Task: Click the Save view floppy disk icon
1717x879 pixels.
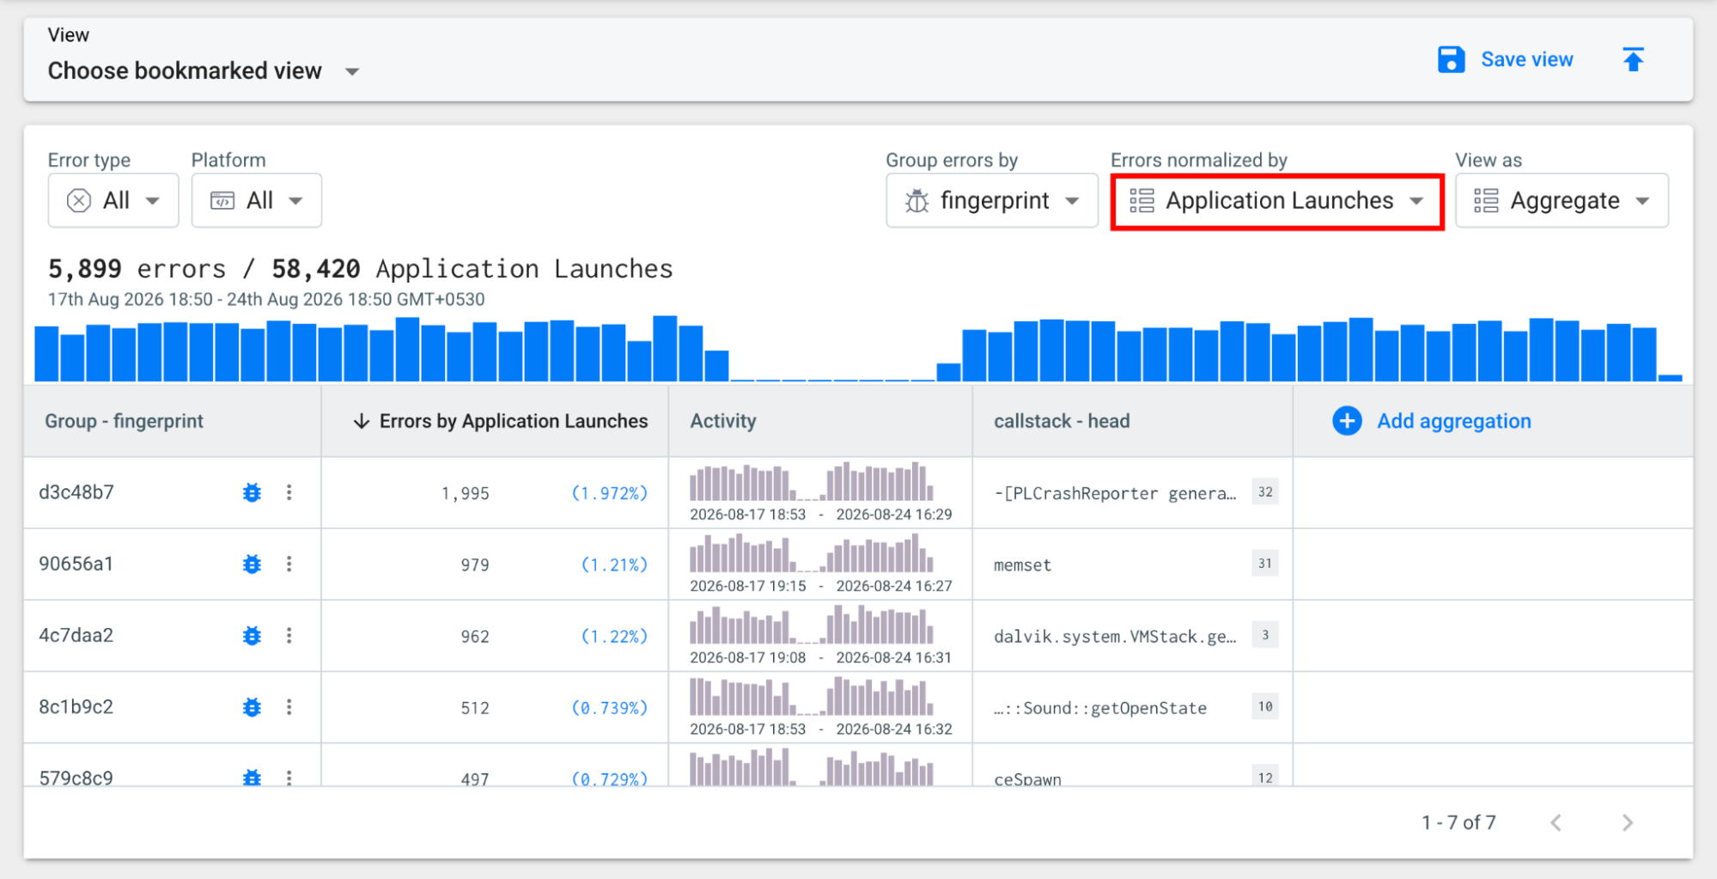Action: pos(1451,59)
